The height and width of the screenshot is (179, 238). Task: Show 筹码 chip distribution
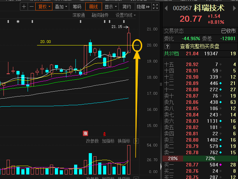tap(77, 7)
